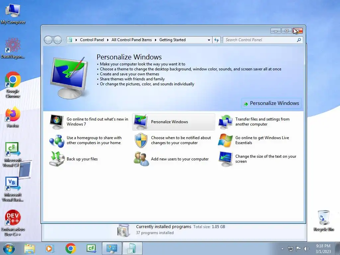The height and width of the screenshot is (255, 340).
Task: Open the Microsoft Visual Basic desktop shortcut
Action: tap(13, 189)
